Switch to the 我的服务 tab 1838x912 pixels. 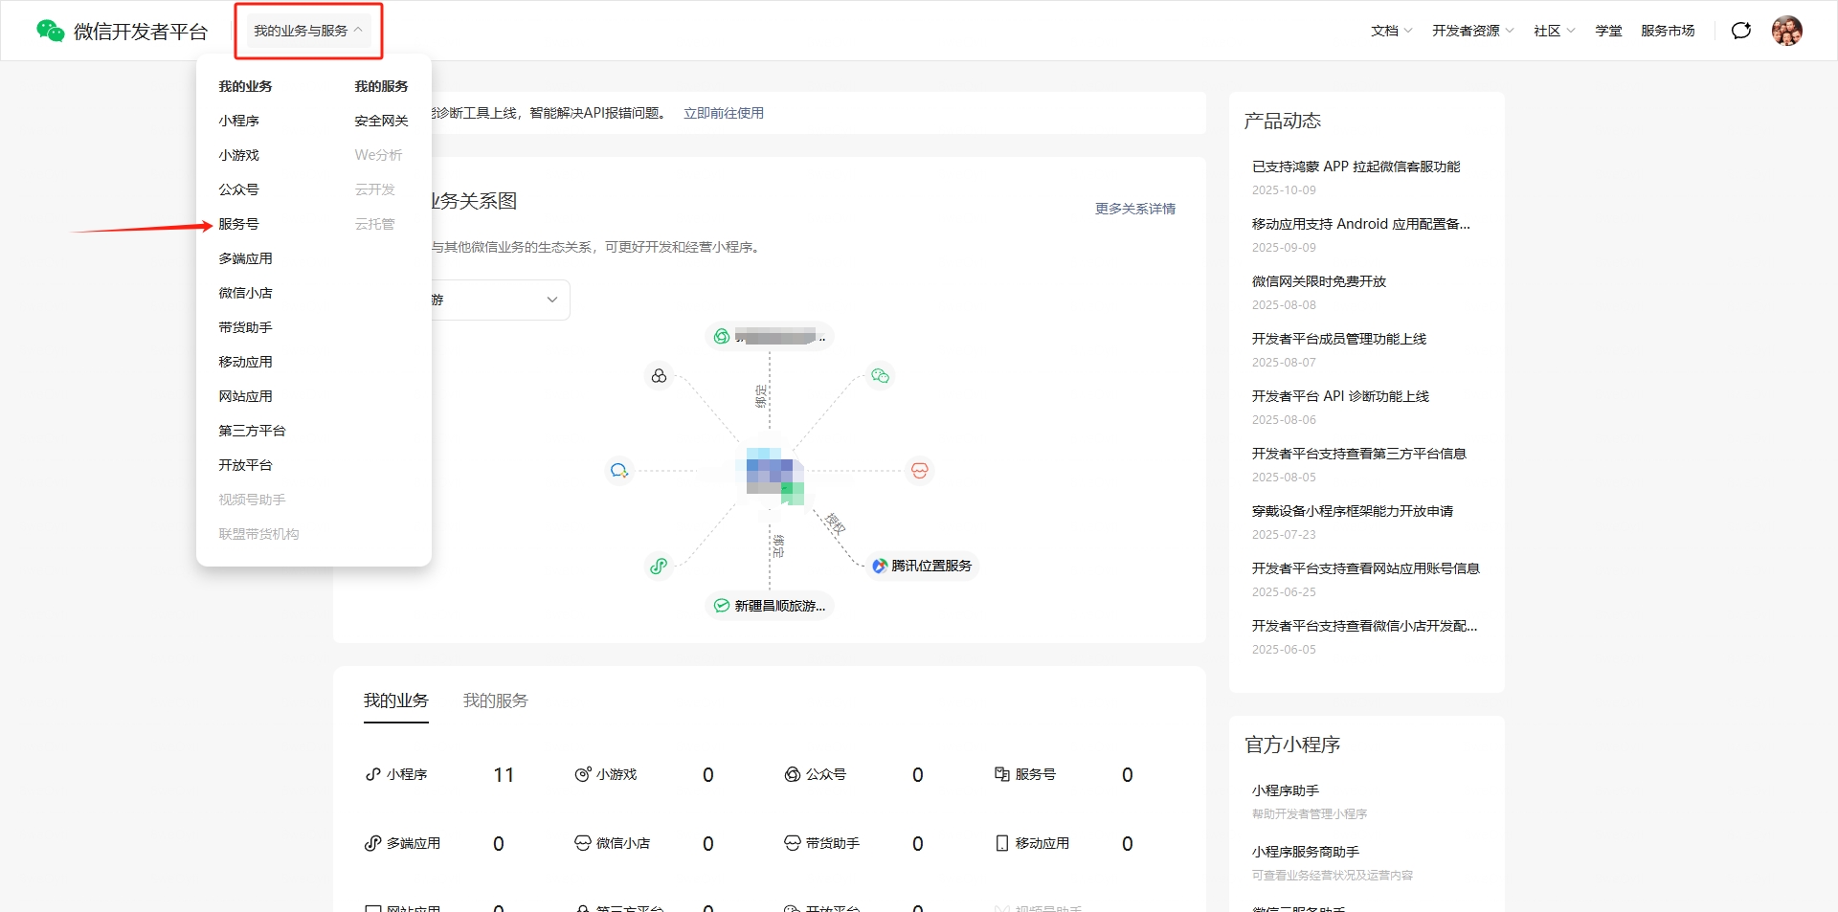[x=495, y=701]
